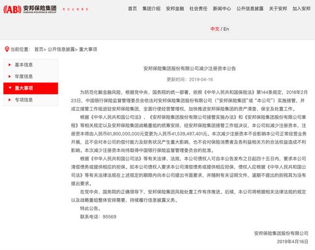The height and width of the screenshot is (250, 315).
Task: Select 专项信息 in the sidebar
Action: point(23,100)
